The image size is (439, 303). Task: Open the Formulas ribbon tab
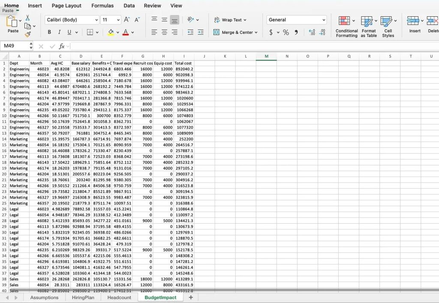coord(102,6)
